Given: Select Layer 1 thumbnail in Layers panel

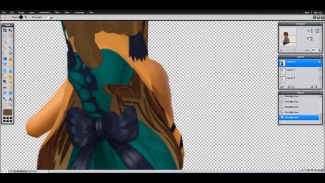Looking at the screenshot, I should (x=282, y=71).
